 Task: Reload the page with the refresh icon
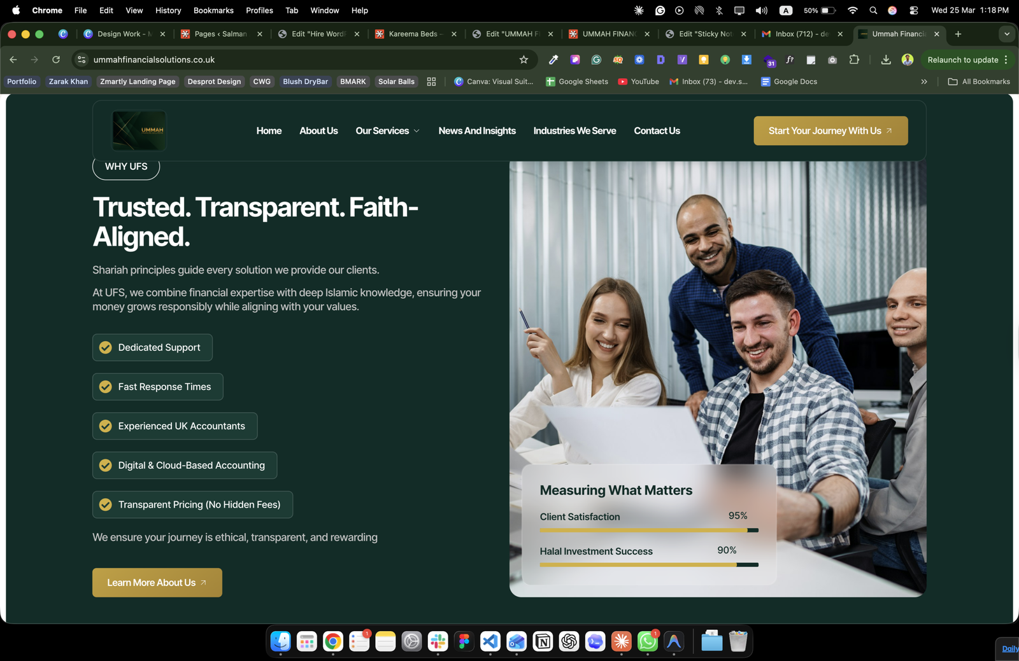tap(56, 60)
